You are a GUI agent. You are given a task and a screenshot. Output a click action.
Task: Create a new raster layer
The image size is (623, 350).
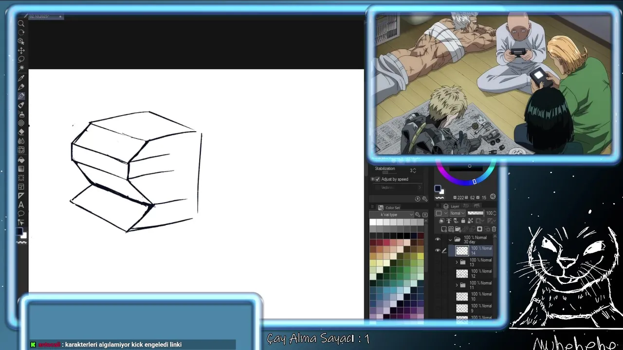tap(444, 229)
